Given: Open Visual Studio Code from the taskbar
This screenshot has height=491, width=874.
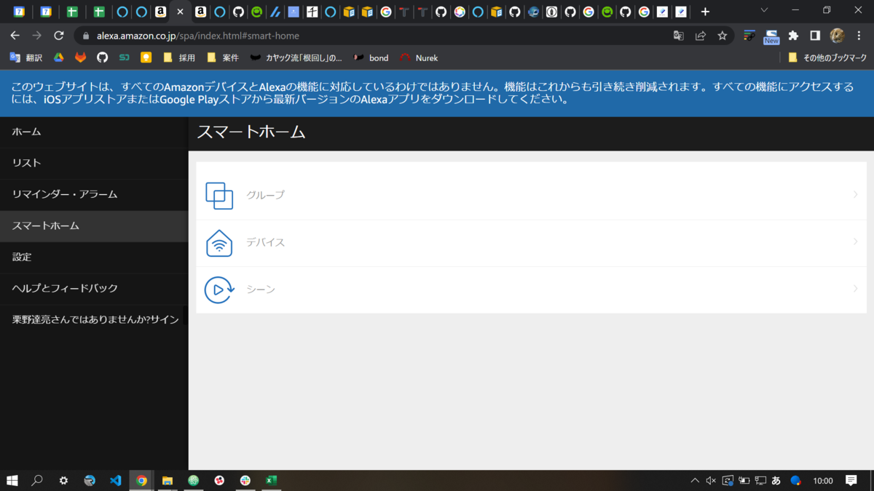Looking at the screenshot, I should click(x=115, y=480).
